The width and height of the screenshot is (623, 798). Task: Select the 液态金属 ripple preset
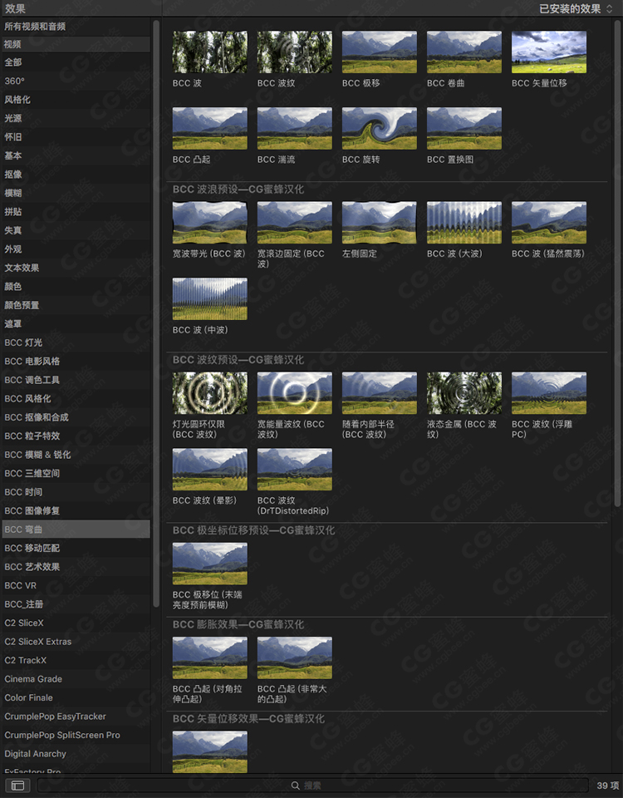464,393
